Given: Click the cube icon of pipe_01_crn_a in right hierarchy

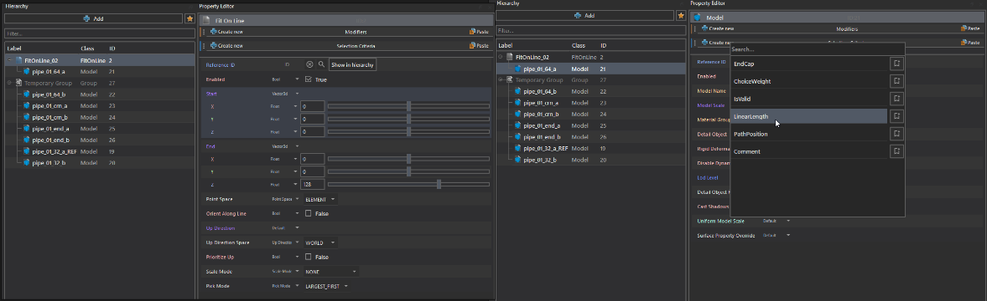Looking at the screenshot, I should pos(517,103).
